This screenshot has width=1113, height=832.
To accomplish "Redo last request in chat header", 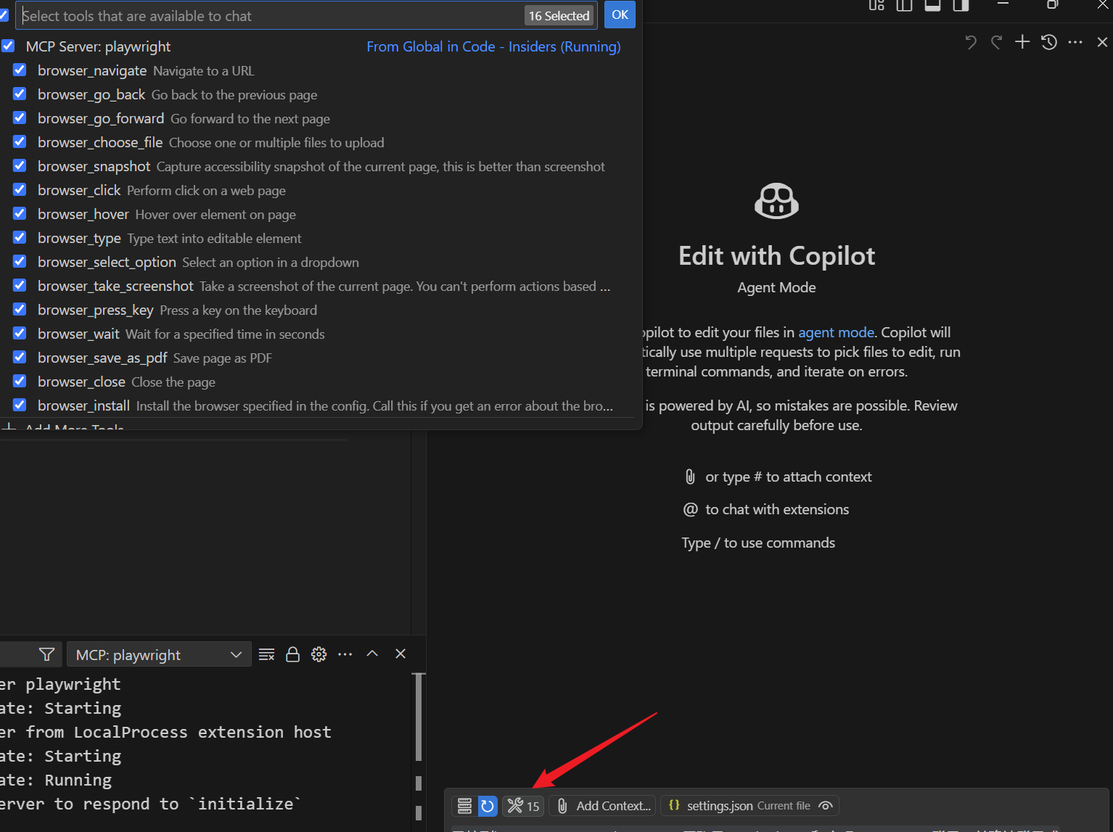I will tap(996, 42).
